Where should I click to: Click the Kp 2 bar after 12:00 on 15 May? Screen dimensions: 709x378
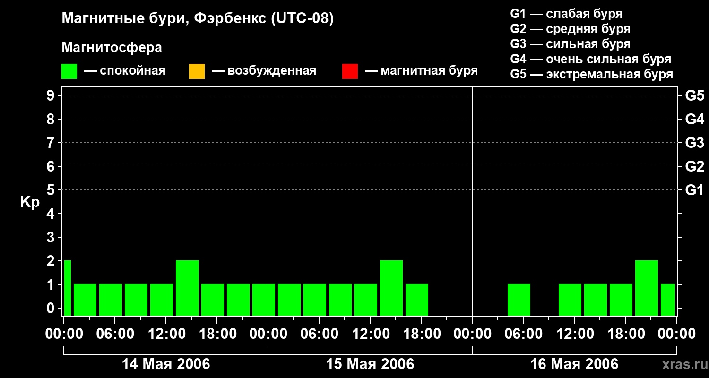click(x=391, y=288)
